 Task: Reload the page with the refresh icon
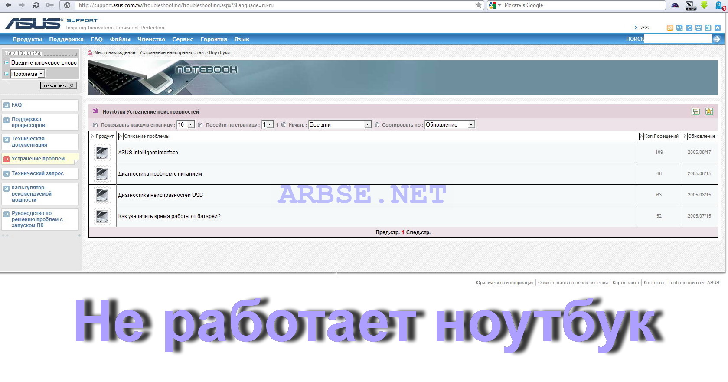coord(36,5)
